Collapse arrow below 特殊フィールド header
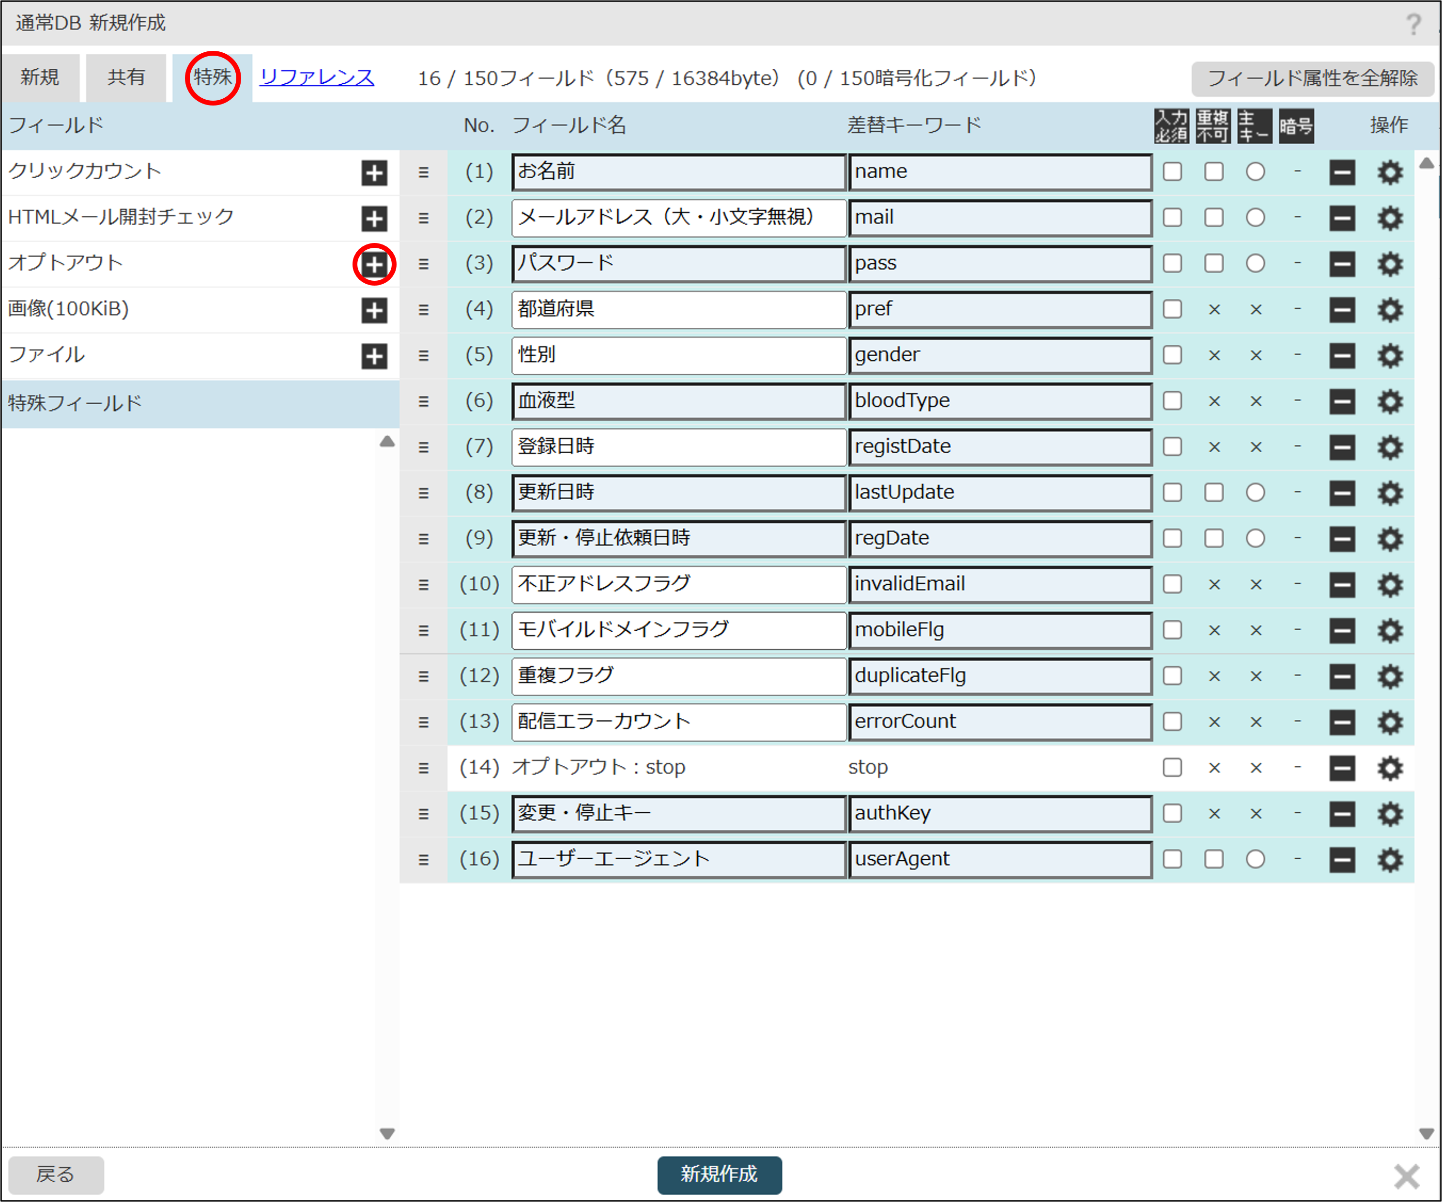The height and width of the screenshot is (1202, 1442). [386, 441]
